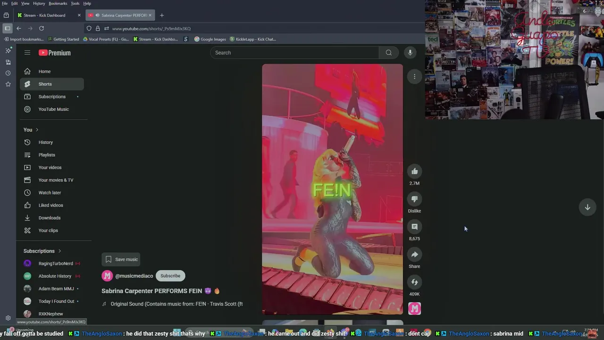
Task: Open Your clips
Action: tap(52, 230)
